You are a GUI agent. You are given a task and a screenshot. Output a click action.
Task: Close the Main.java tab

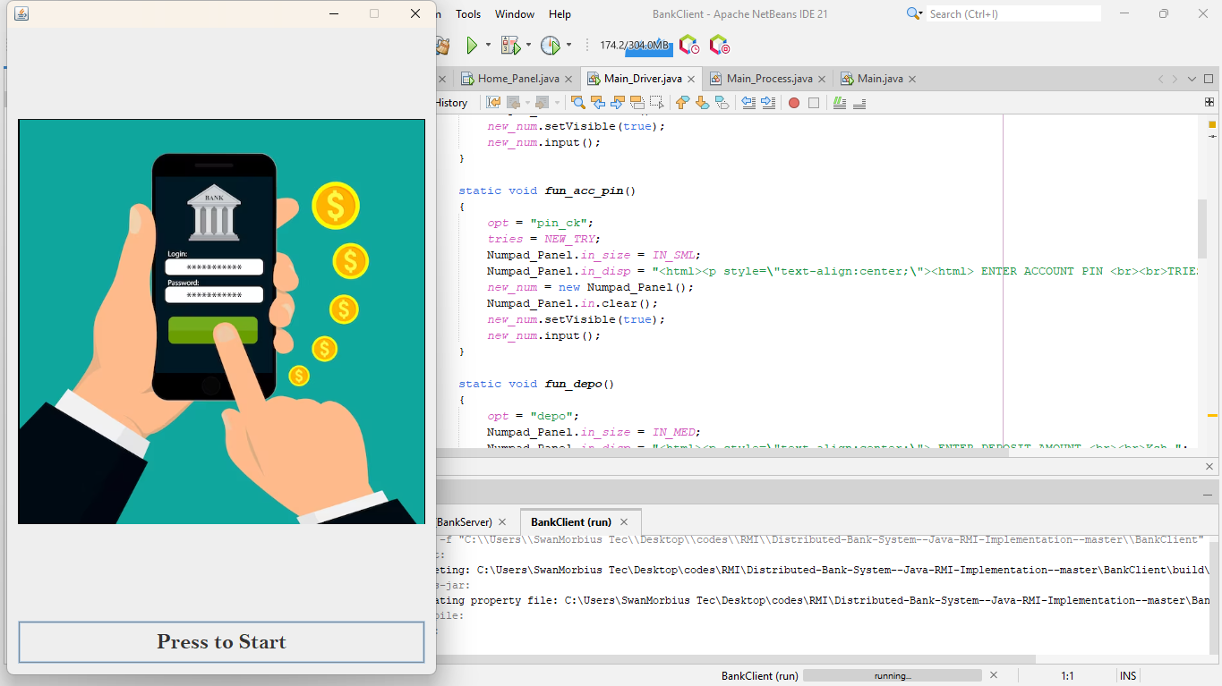click(912, 79)
